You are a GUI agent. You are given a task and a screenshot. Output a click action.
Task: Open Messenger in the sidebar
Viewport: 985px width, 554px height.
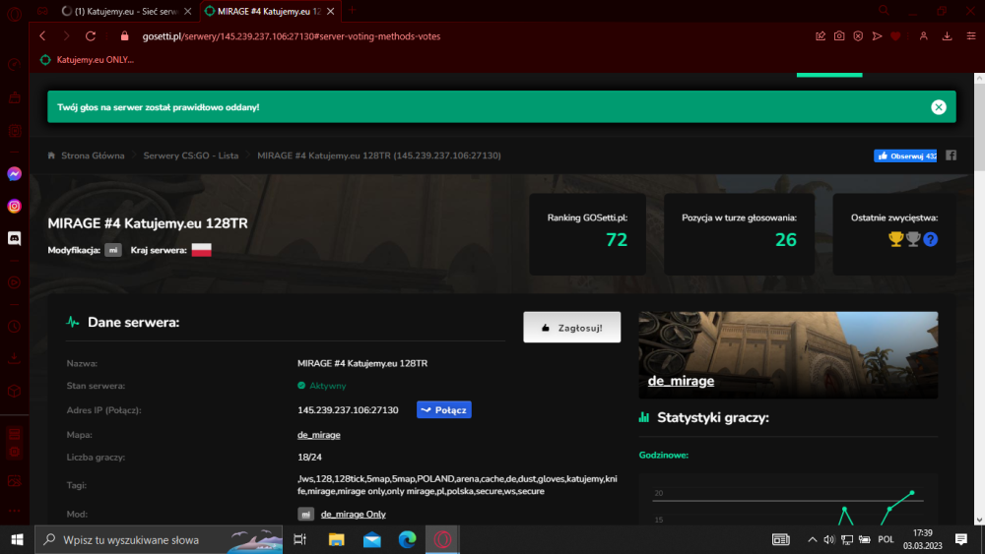click(14, 174)
